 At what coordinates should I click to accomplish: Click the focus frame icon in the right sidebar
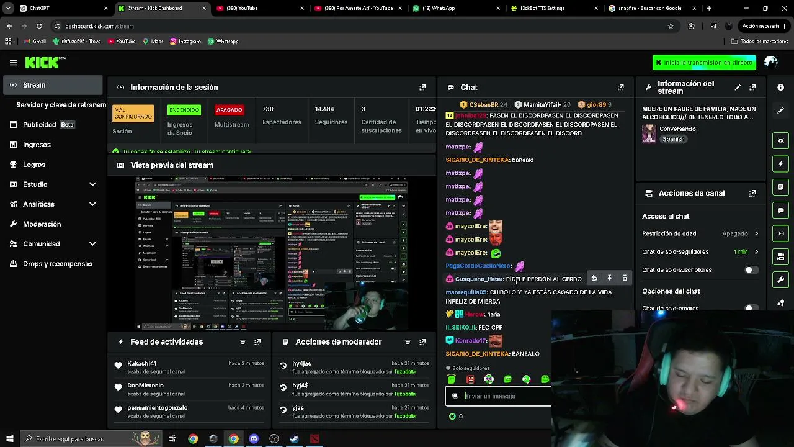pos(781,140)
